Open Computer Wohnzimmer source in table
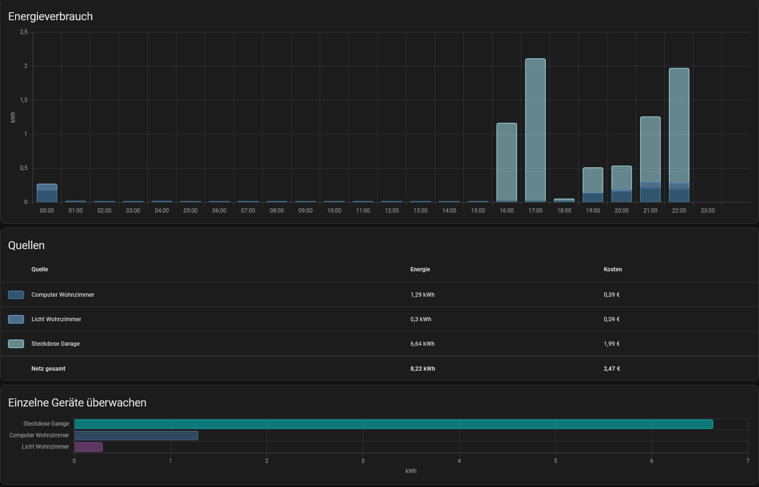 (x=63, y=295)
